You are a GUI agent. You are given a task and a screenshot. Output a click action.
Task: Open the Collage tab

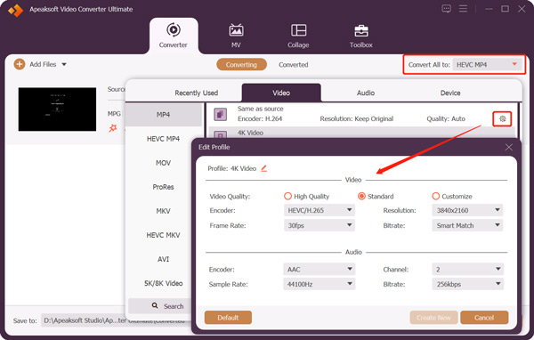pyautogui.click(x=298, y=36)
